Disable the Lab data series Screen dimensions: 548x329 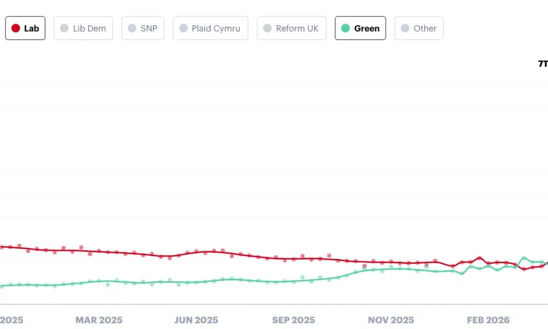[x=25, y=28]
